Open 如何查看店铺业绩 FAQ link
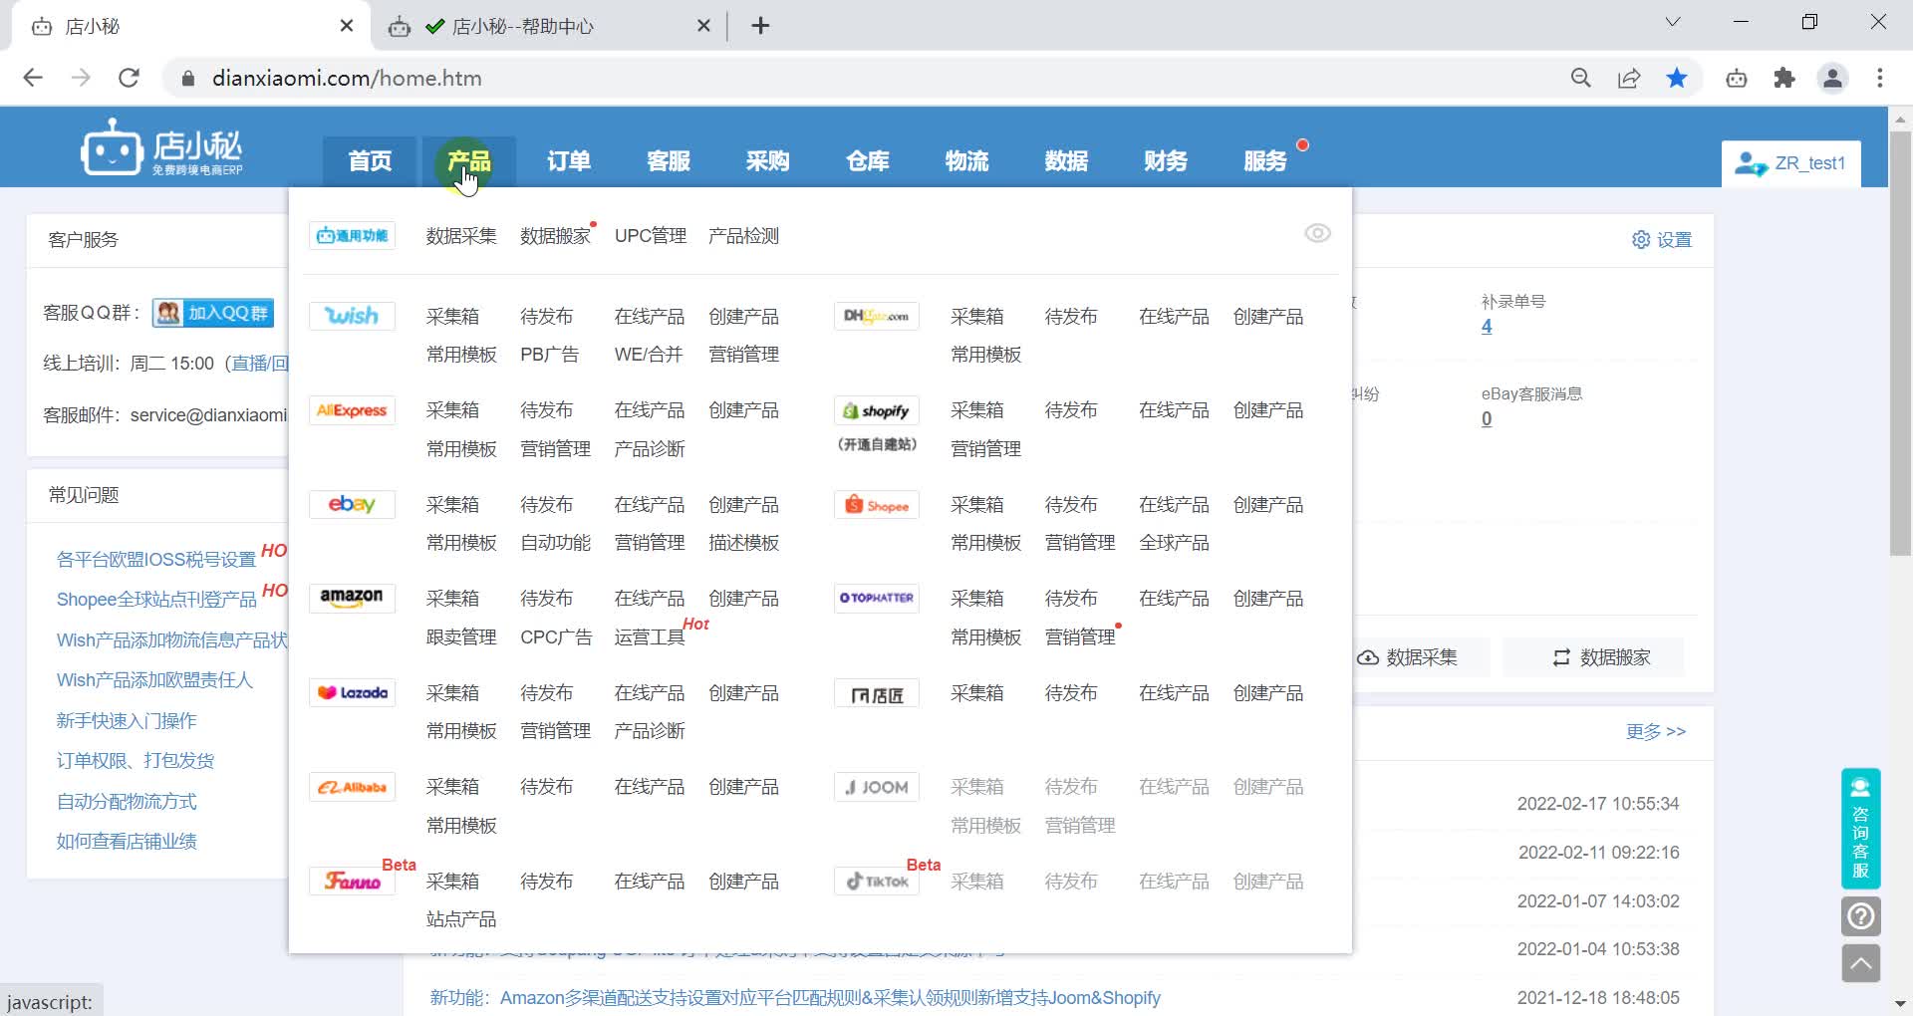 (x=127, y=842)
